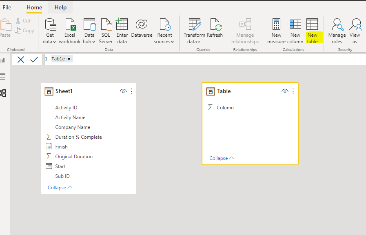Collapse the Sheet1 table card
The width and height of the screenshot is (366, 235).
point(60,188)
